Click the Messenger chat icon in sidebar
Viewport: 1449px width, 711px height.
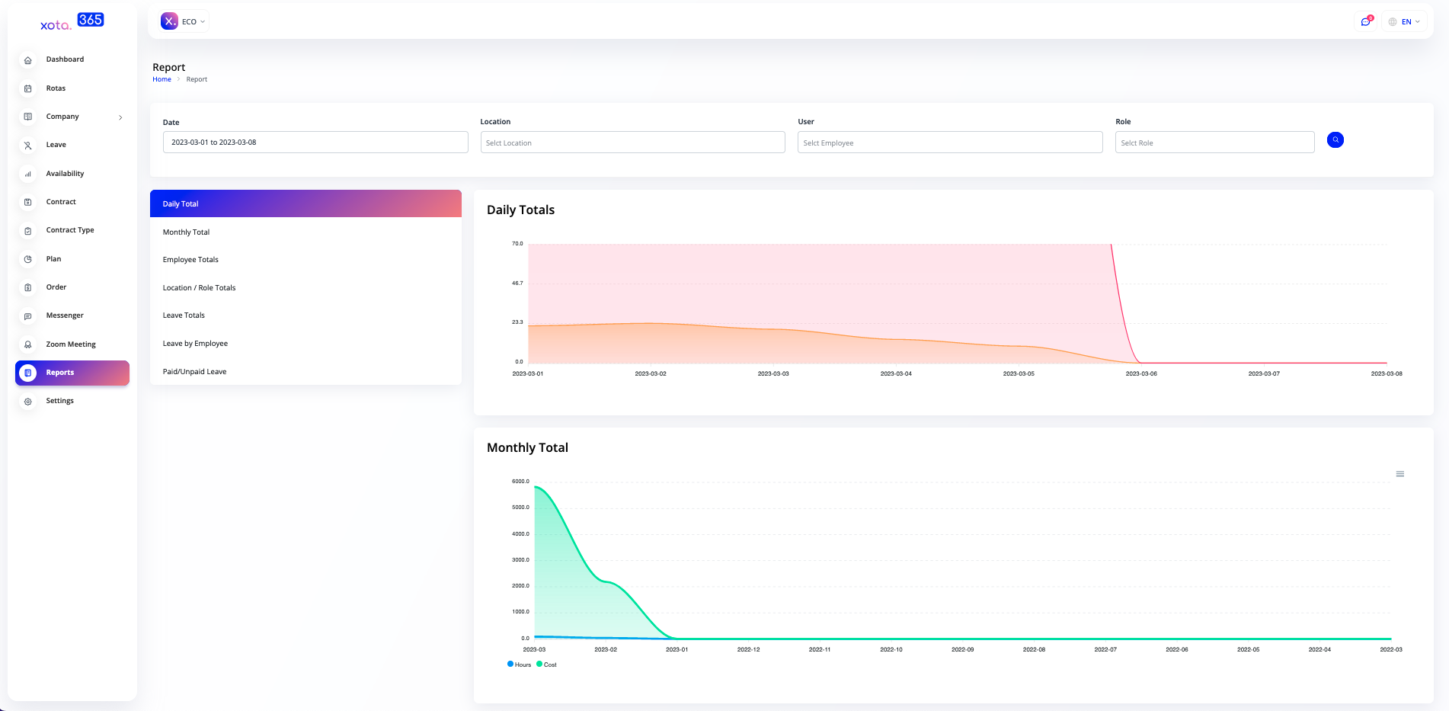point(28,316)
